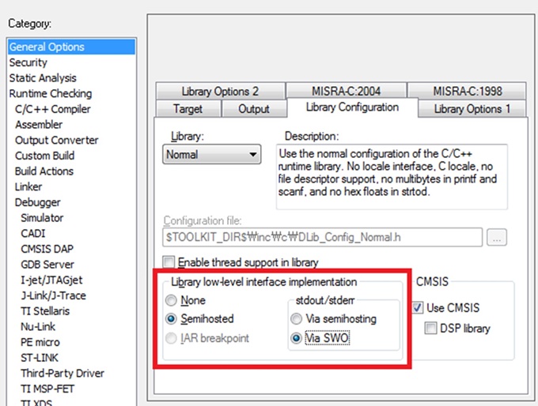Select ST-LINK driver
This screenshot has width=538, height=406.
(x=40, y=358)
